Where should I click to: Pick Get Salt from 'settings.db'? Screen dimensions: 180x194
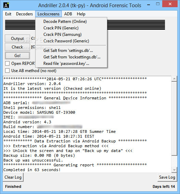[71, 51]
